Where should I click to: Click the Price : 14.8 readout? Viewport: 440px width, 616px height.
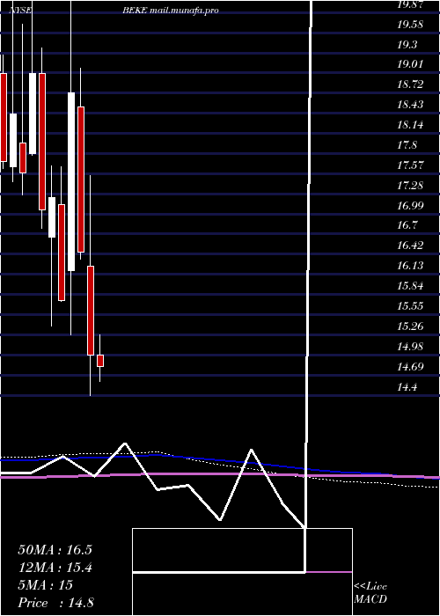click(x=55, y=603)
